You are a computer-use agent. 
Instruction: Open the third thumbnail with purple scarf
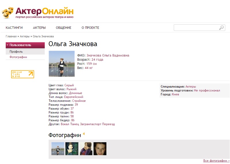[86, 149]
